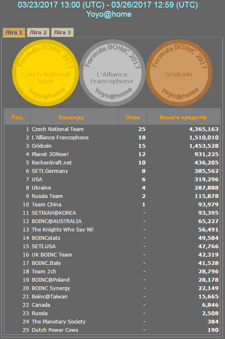Sort by the Поз. column header

pos(18,117)
